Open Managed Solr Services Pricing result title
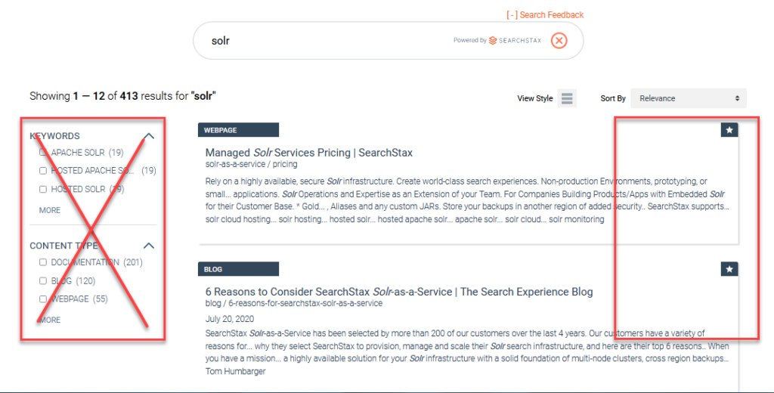 (x=309, y=153)
